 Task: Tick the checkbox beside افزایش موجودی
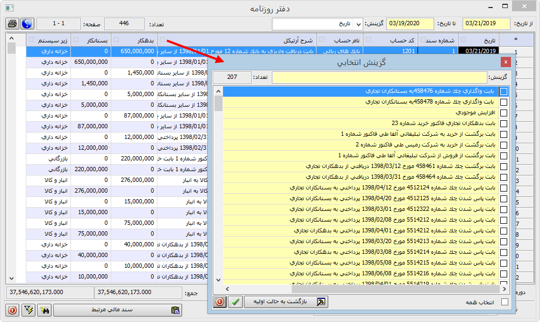[503, 114]
